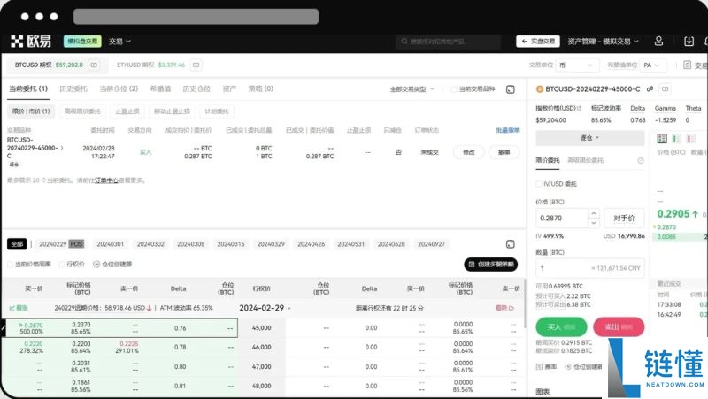
Task: Expand the options chain panel fullscreen
Action: 511,244
